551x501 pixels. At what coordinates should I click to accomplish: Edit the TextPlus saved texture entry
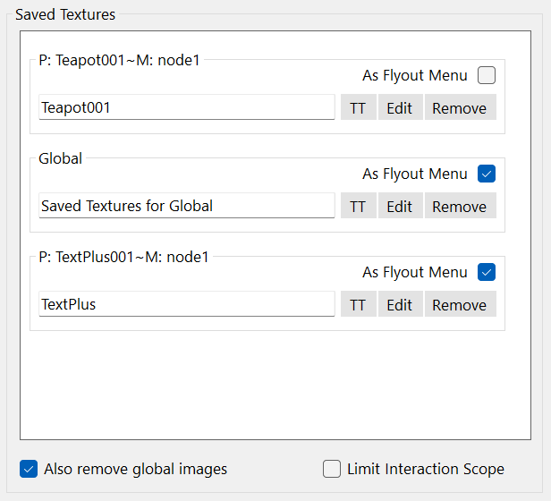tap(399, 305)
